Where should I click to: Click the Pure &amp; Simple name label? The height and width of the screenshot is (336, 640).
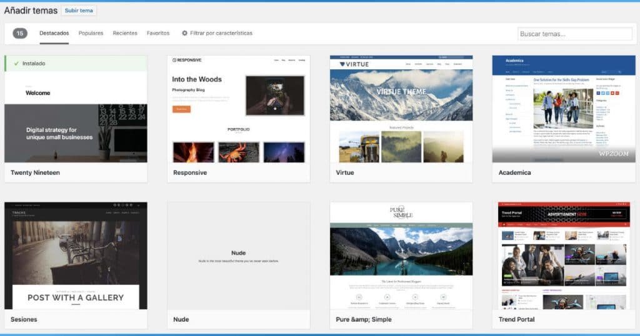[x=364, y=319]
